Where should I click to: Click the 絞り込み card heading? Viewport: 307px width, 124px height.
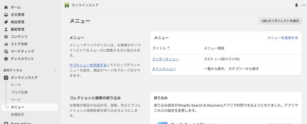pyautogui.click(x=161, y=98)
